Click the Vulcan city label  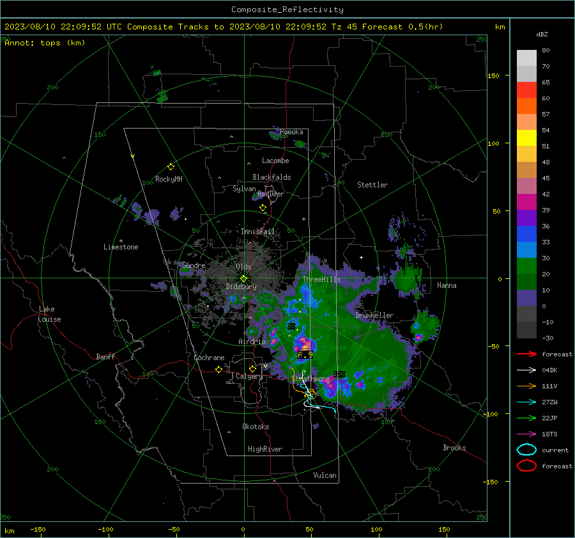coord(325,475)
